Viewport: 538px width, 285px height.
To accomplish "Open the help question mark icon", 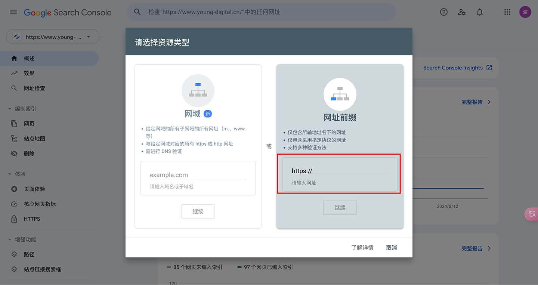I will (444, 12).
